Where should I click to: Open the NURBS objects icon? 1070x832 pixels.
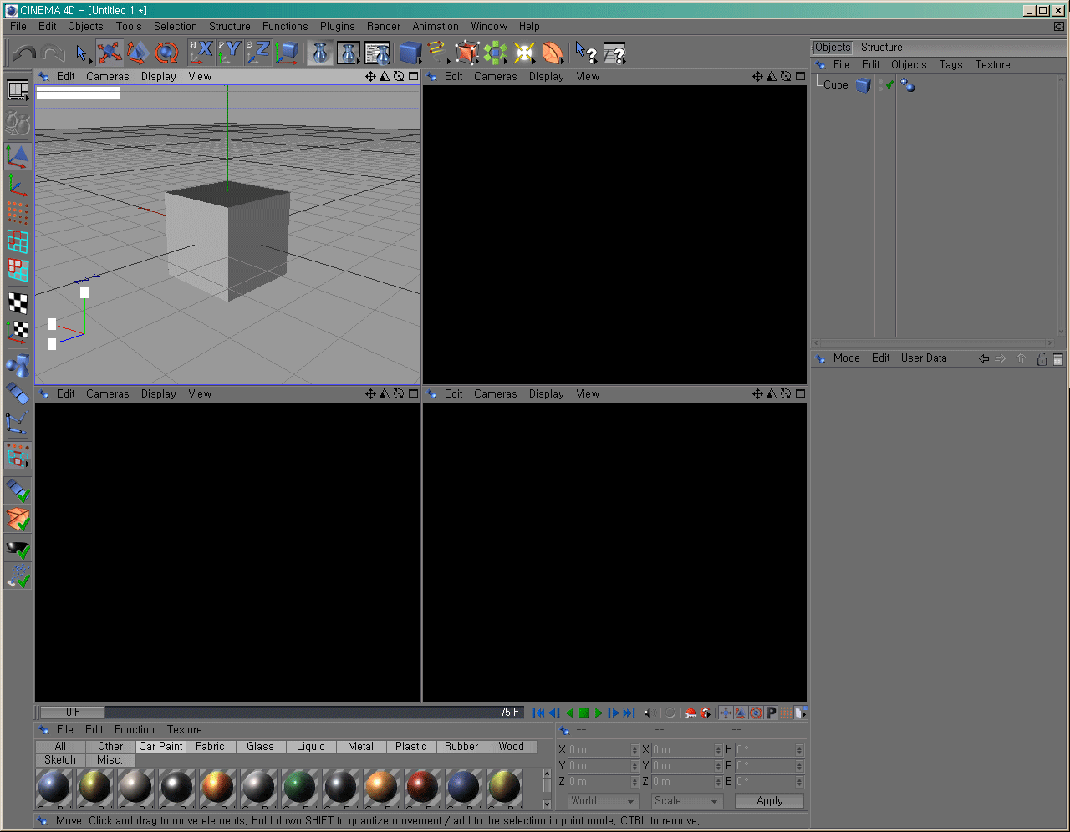click(x=467, y=53)
